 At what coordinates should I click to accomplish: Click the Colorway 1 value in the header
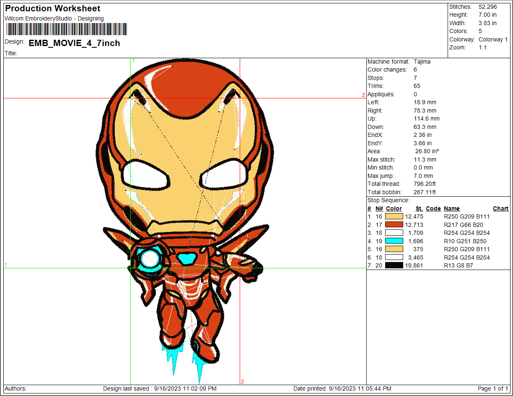[493, 39]
